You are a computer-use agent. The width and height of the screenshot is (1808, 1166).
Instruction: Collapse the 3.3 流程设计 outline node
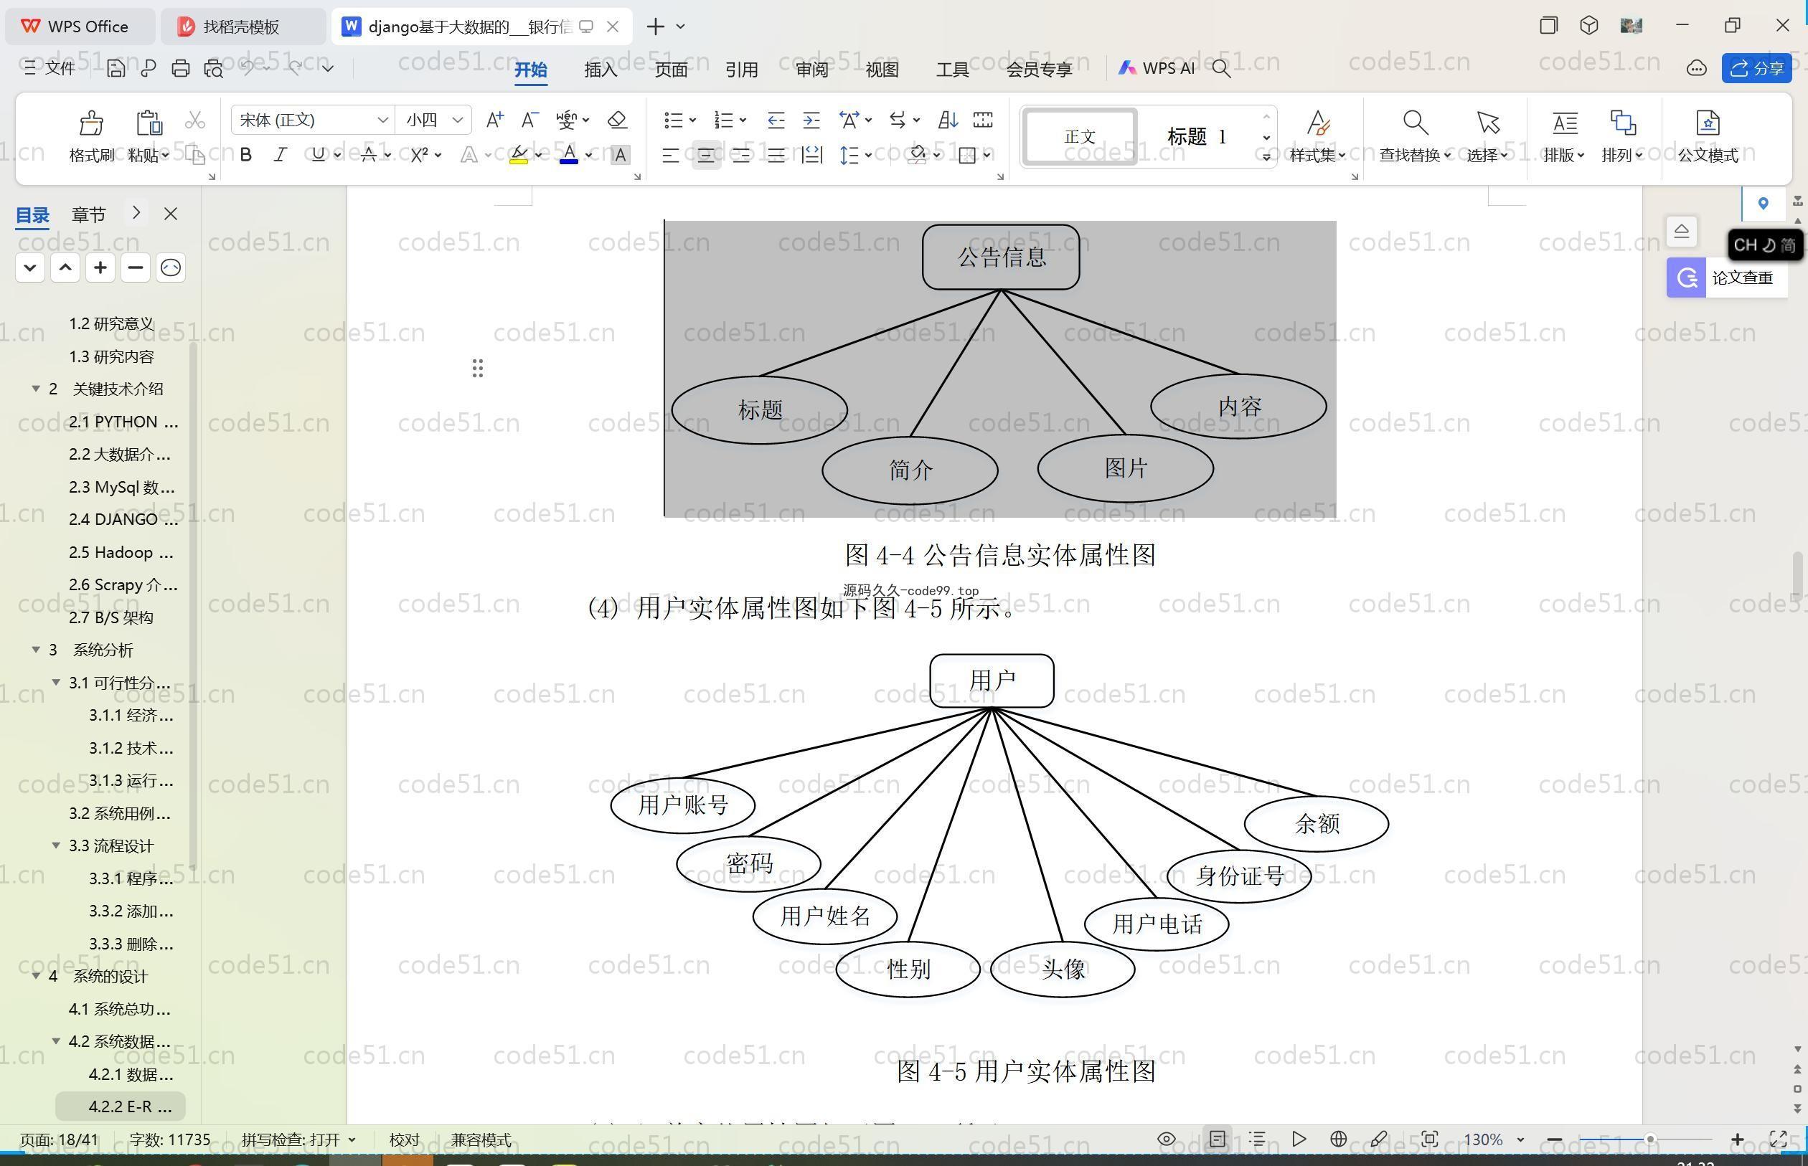[56, 845]
